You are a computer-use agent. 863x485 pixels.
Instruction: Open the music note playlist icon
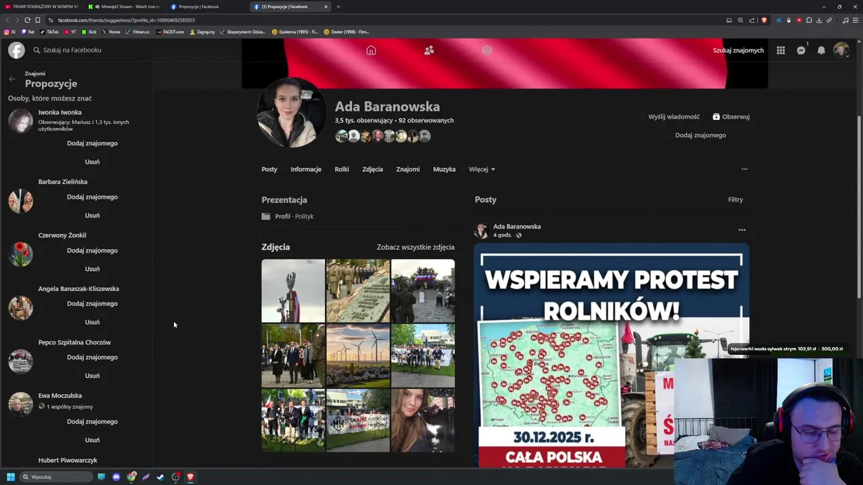845,20
